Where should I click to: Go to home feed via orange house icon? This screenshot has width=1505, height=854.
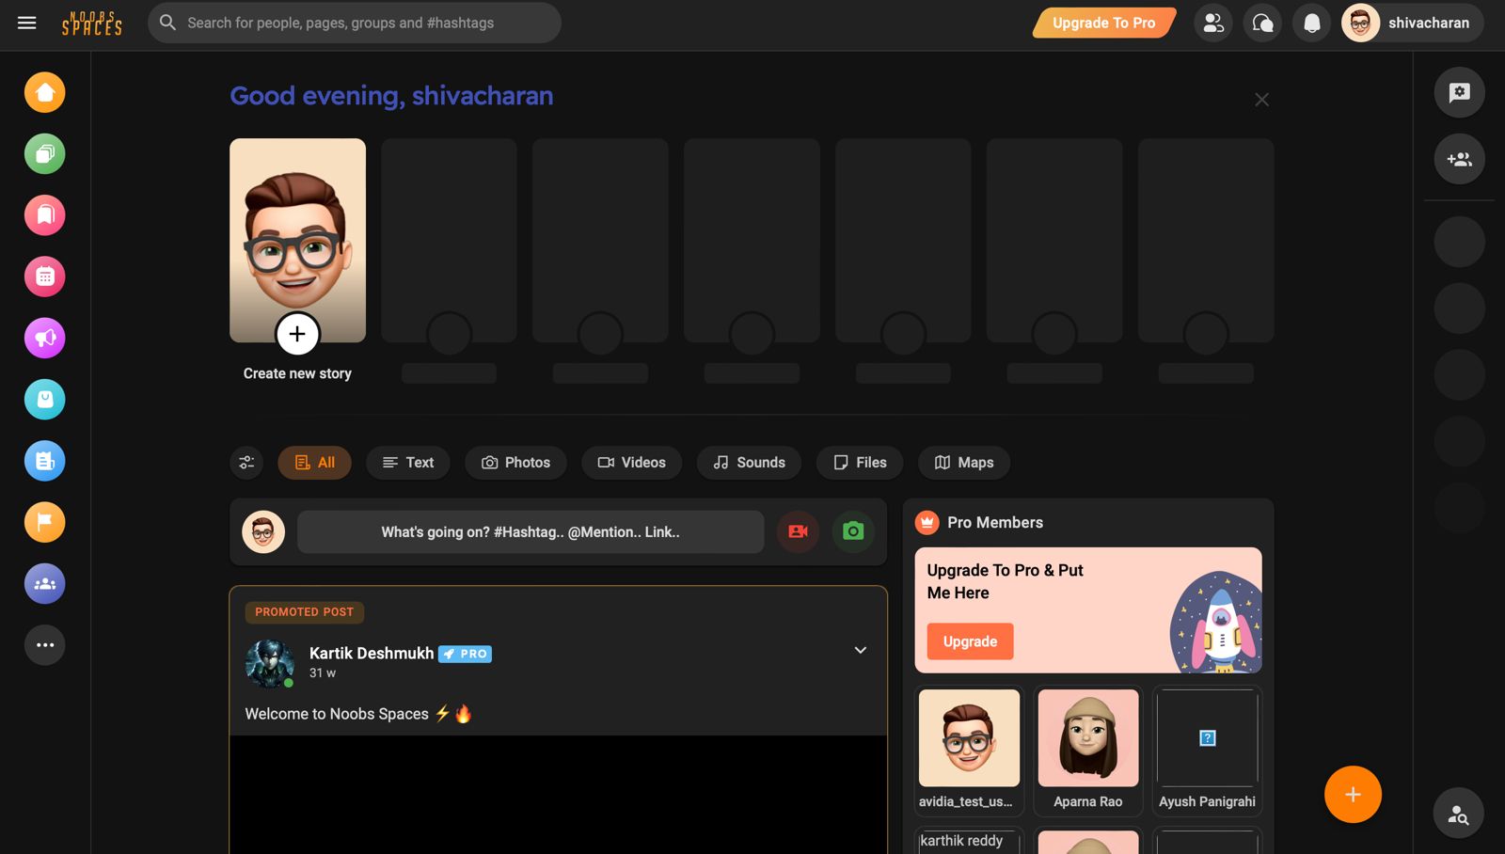click(x=44, y=92)
